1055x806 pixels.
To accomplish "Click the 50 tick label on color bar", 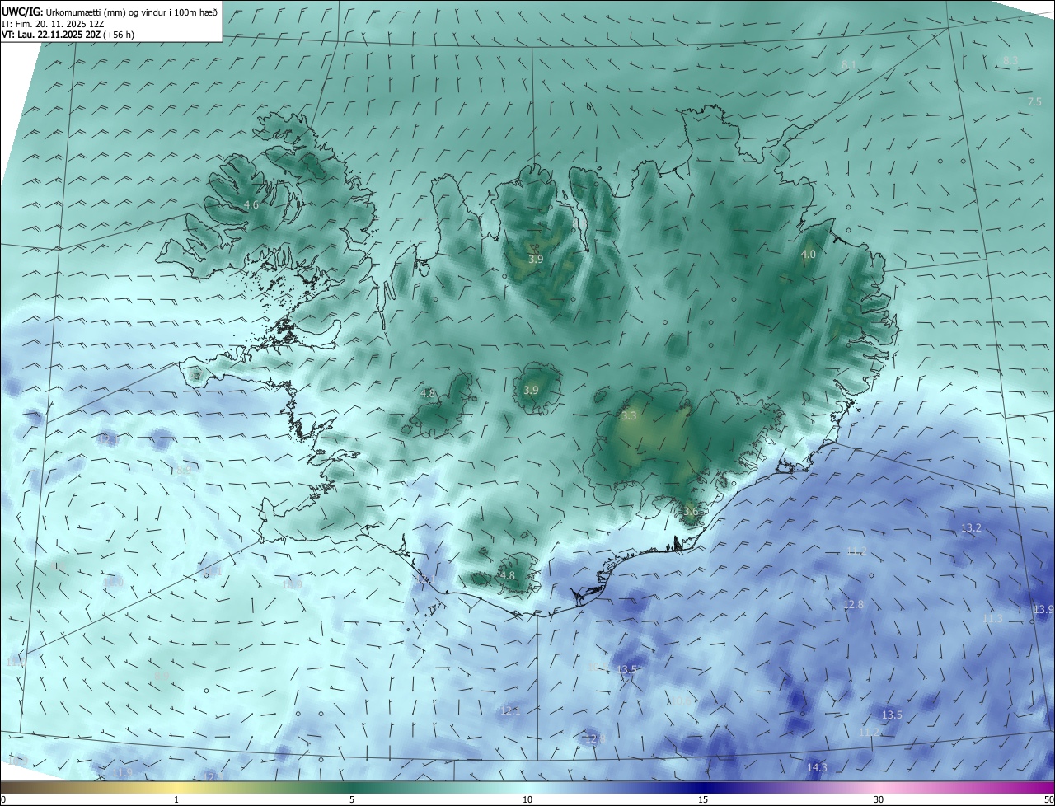I will (1048, 800).
